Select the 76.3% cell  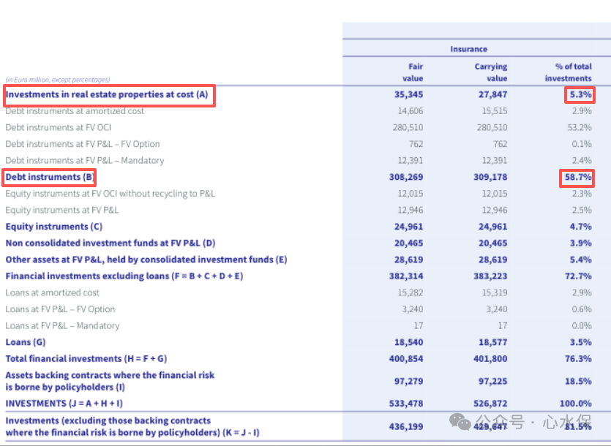(x=578, y=359)
